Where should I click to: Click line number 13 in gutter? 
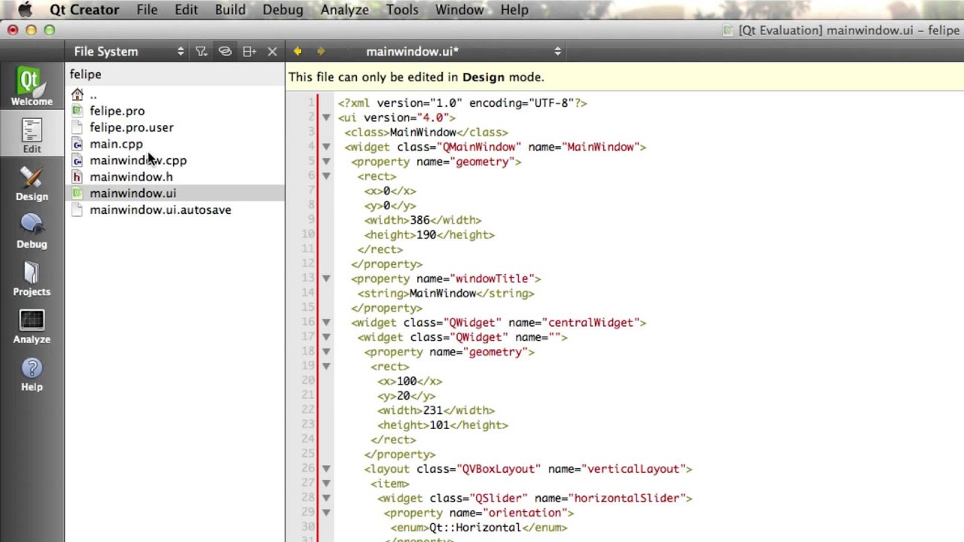click(307, 279)
